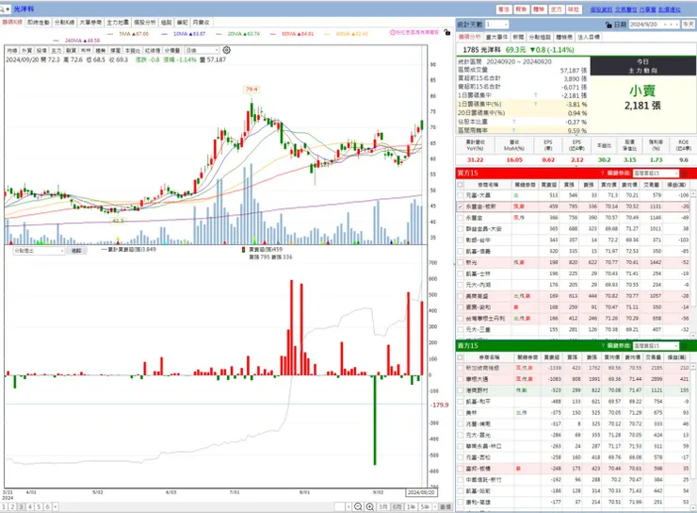Open the 新聞 tab
Viewport: 697px width, 513px height.
coord(518,37)
